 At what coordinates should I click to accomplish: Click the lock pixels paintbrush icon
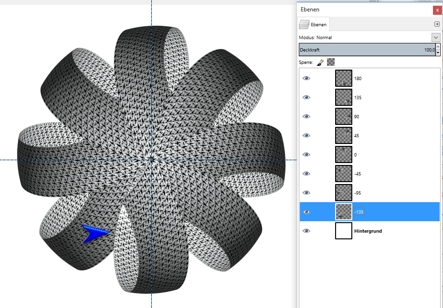pyautogui.click(x=320, y=62)
